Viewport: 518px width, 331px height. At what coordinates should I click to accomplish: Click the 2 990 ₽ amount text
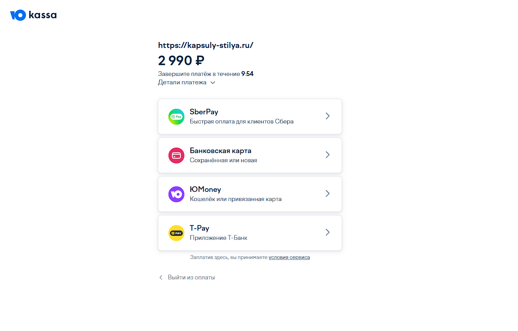[181, 60]
